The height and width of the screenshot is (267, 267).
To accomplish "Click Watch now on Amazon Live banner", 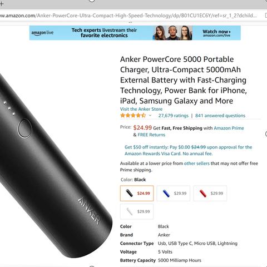I will [216, 33].
